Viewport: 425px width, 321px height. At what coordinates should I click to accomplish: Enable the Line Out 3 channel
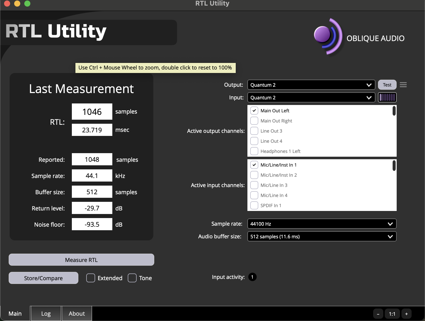click(x=254, y=131)
